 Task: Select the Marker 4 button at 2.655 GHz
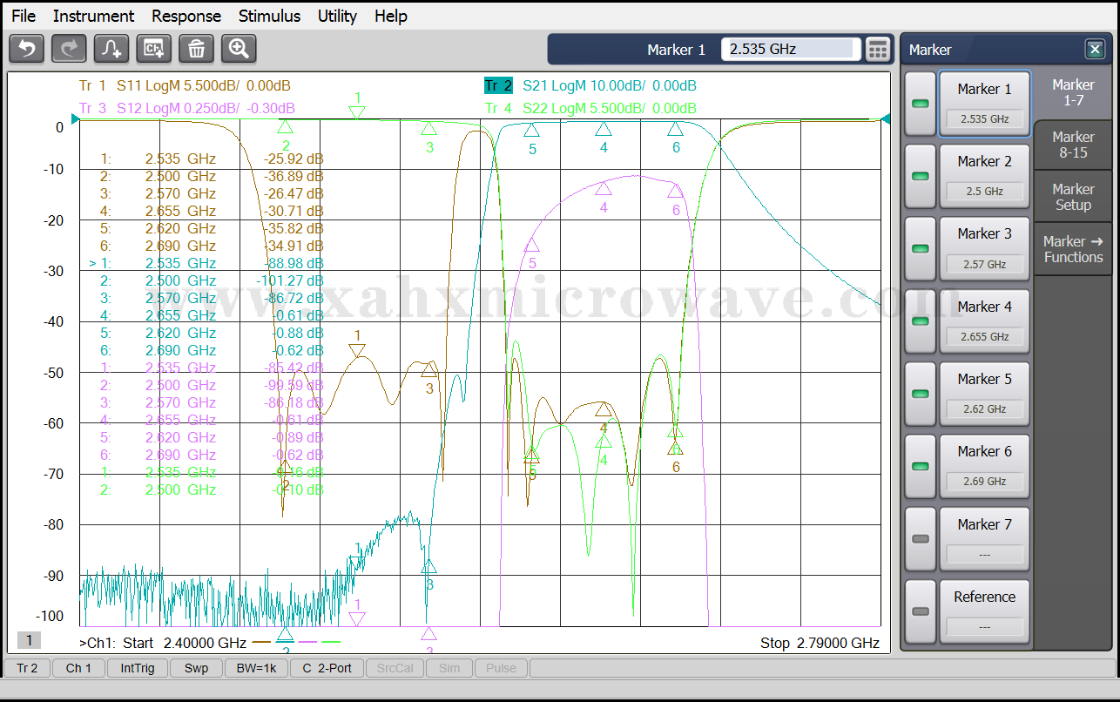[984, 321]
